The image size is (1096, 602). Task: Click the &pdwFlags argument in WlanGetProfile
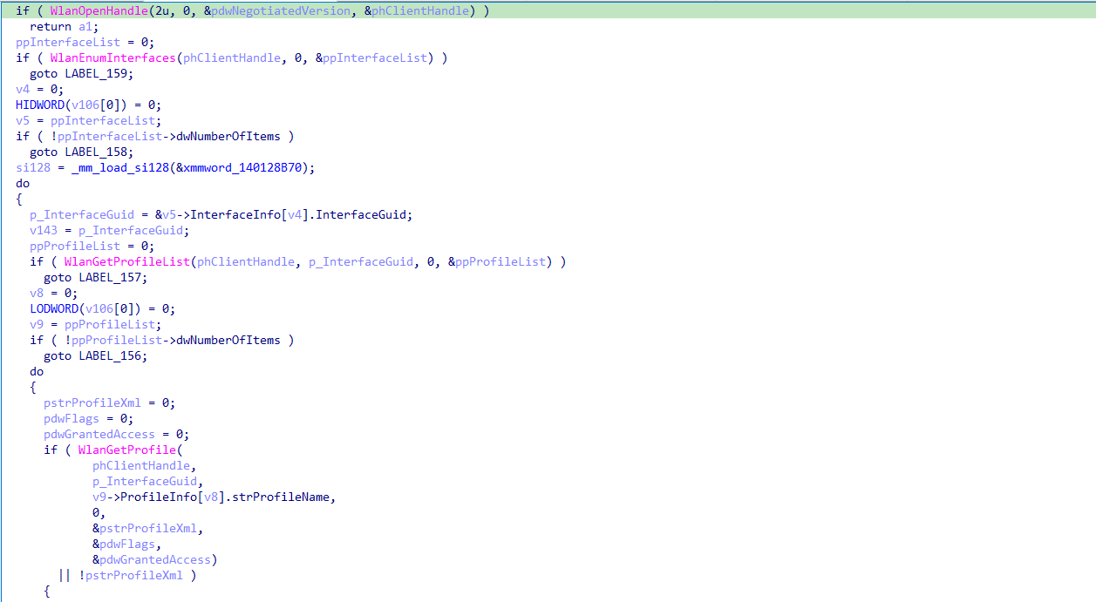[126, 544]
